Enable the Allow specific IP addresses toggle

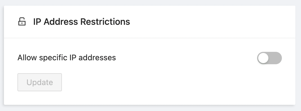pyautogui.click(x=269, y=58)
